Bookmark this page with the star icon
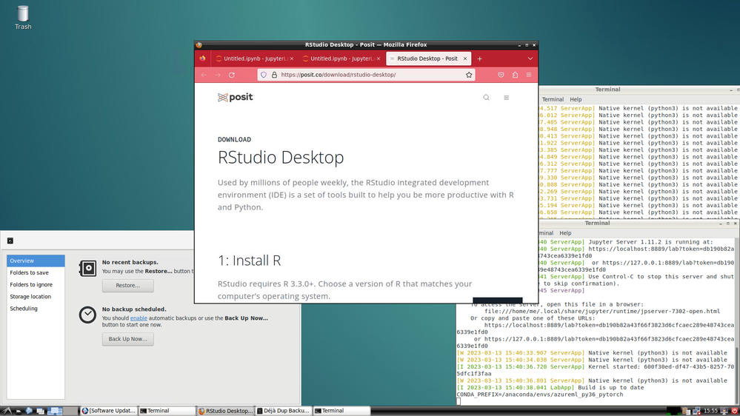The height and width of the screenshot is (416, 740). tap(469, 75)
